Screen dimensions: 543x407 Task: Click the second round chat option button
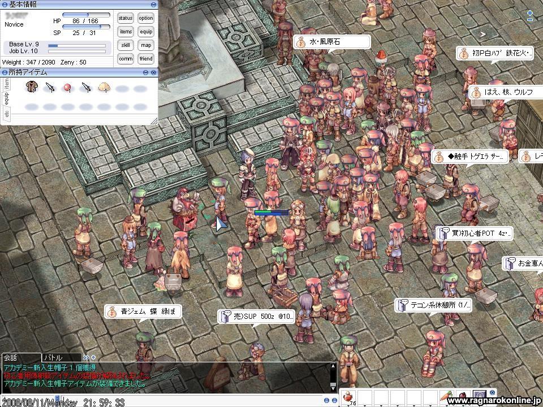tap(334, 400)
